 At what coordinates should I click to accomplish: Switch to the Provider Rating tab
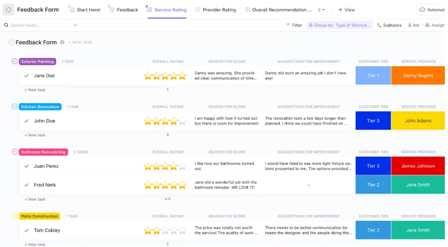click(216, 10)
